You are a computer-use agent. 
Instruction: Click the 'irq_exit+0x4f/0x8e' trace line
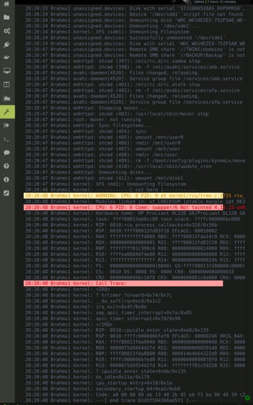86,307
